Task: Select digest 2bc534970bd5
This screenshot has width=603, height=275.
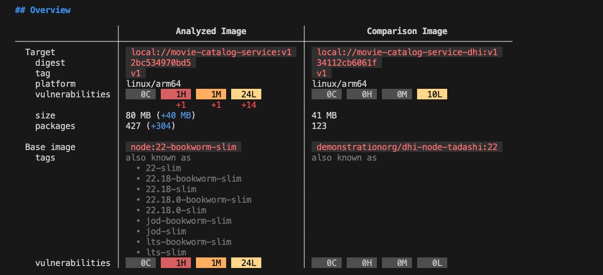Action: point(161,63)
